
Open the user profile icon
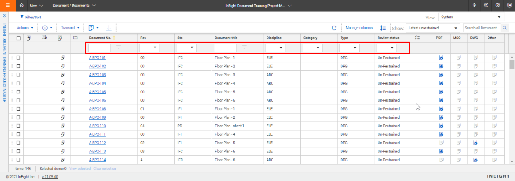[x=497, y=6]
